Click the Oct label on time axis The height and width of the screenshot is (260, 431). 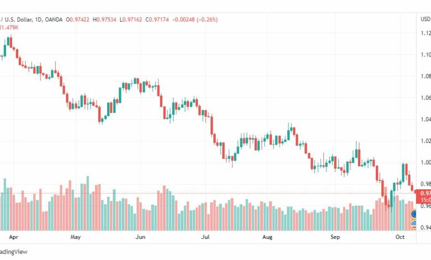400,237
